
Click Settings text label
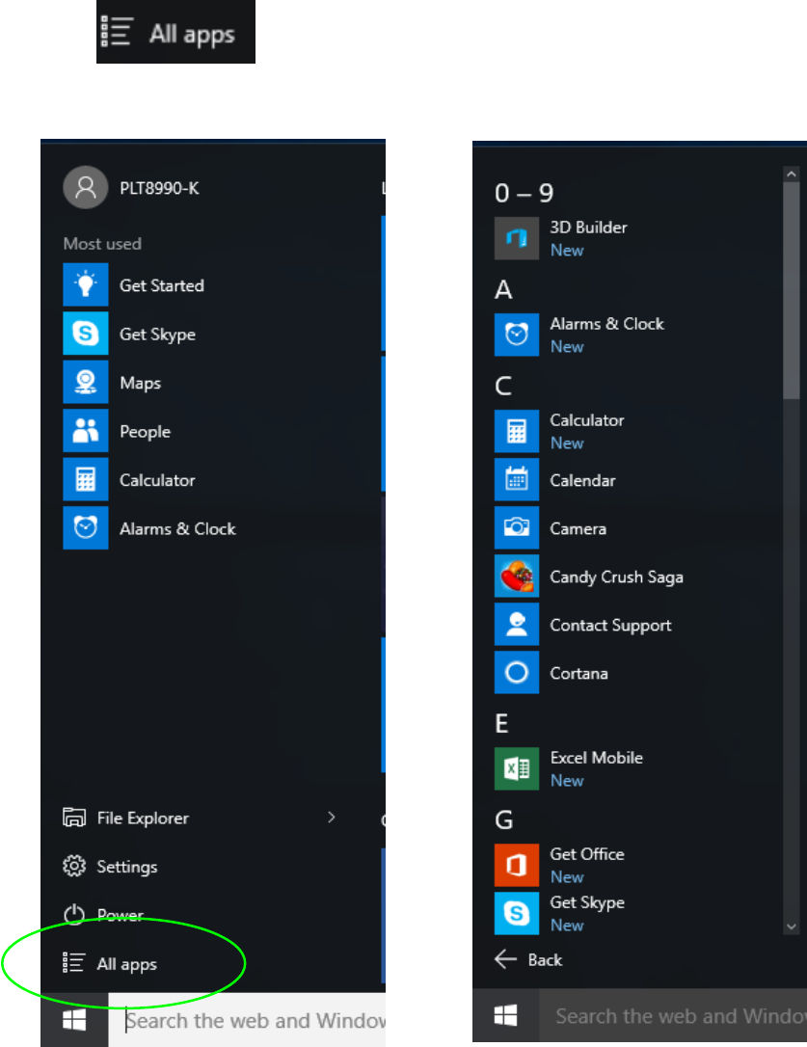127,867
